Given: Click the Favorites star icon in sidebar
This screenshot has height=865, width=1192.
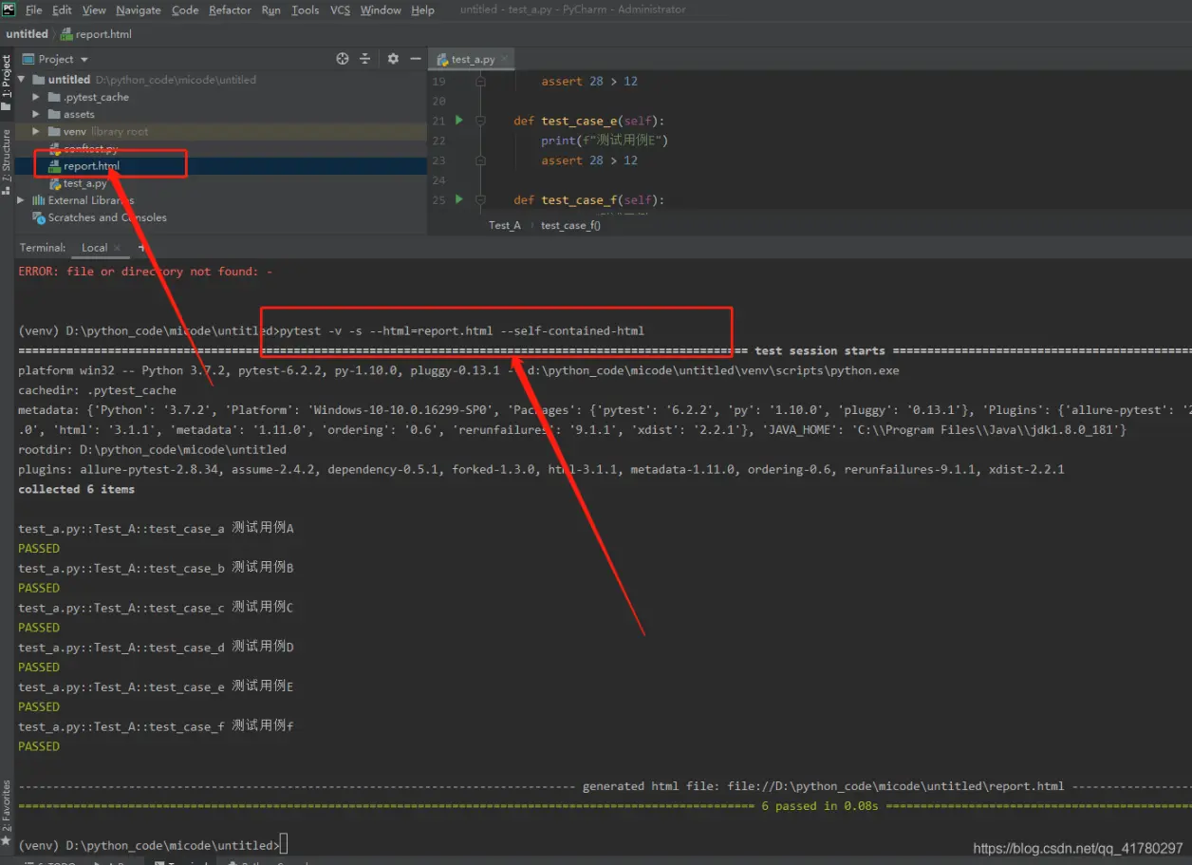Looking at the screenshot, I should [6, 841].
